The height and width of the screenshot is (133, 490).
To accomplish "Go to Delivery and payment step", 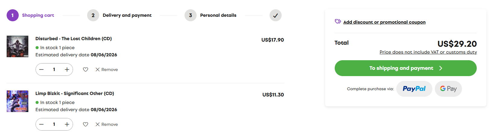I will pyautogui.click(x=119, y=15).
